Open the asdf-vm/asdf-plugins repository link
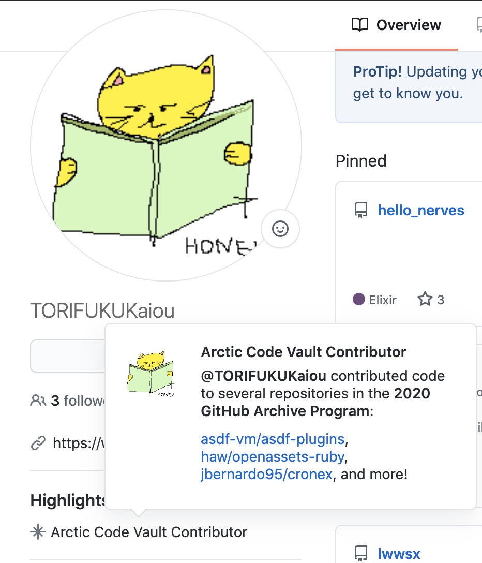The height and width of the screenshot is (563, 482). click(x=273, y=439)
